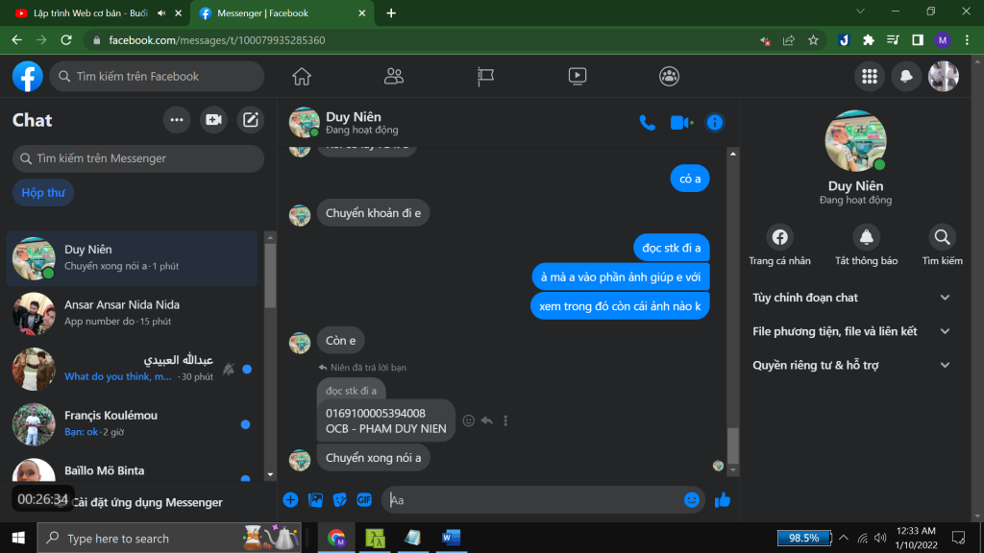Open Trang cá nhân profile link

tap(779, 236)
